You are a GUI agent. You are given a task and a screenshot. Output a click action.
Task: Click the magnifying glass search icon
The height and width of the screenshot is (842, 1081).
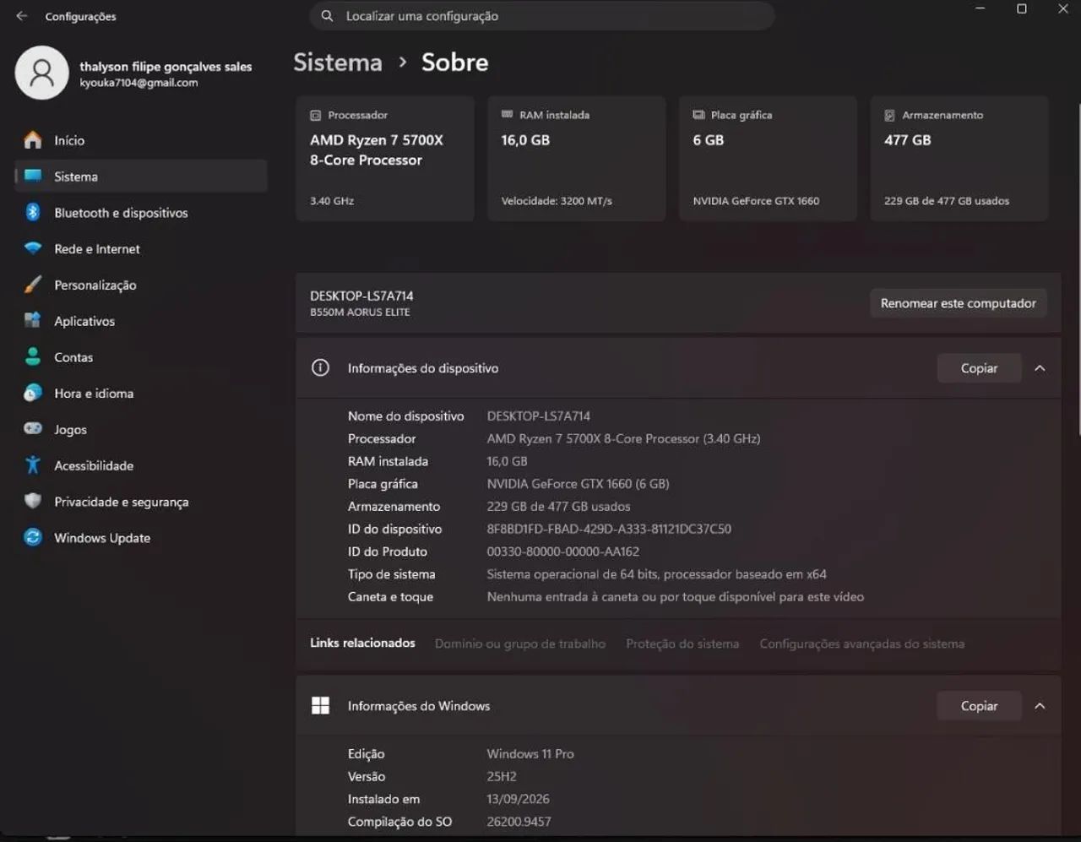327,16
